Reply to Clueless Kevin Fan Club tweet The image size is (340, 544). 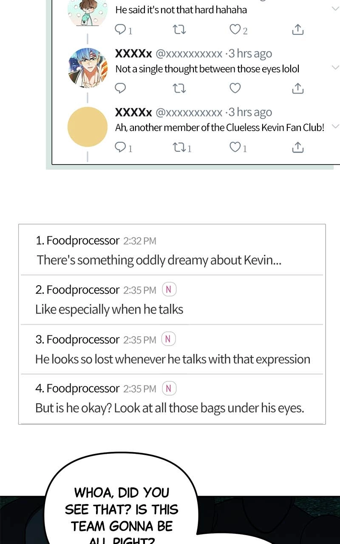click(121, 147)
